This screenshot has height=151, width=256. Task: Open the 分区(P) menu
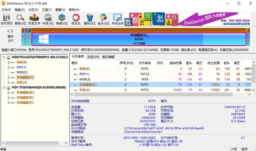tap(33, 10)
